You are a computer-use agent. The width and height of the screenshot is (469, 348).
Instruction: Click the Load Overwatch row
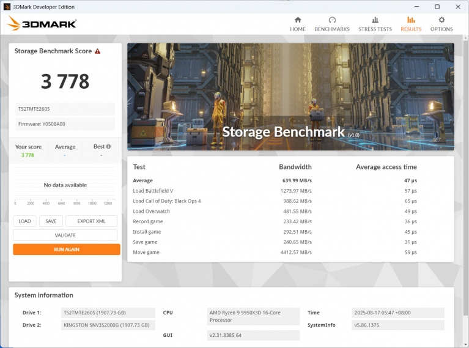coord(275,211)
